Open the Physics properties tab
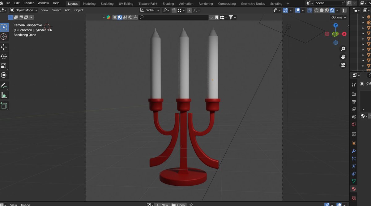The height and width of the screenshot is (206, 371). click(354, 166)
